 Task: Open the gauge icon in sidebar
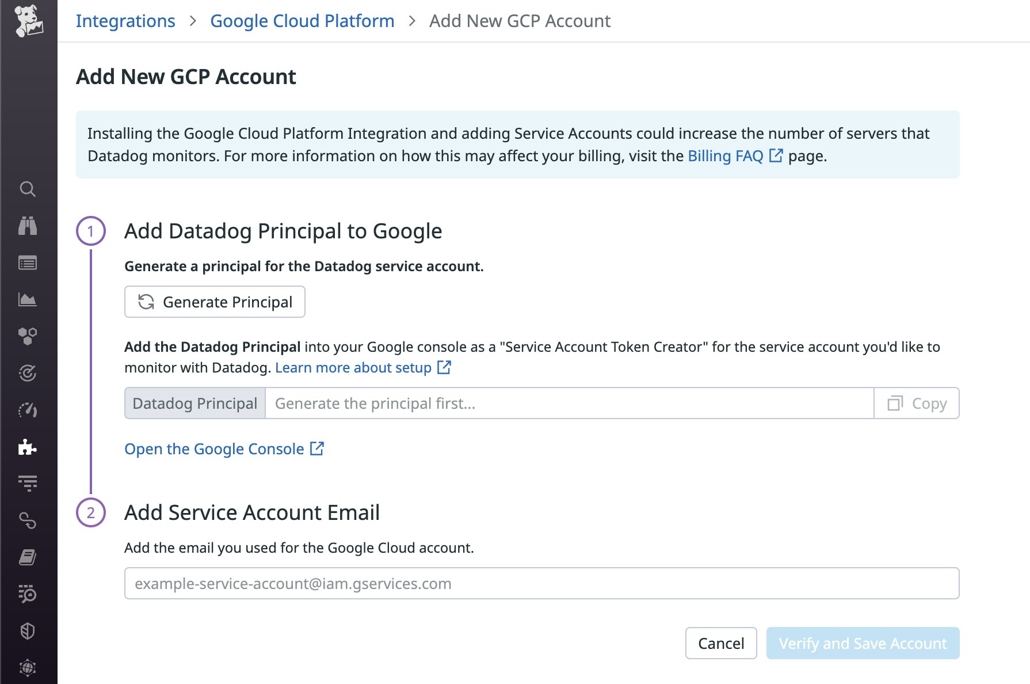click(28, 411)
